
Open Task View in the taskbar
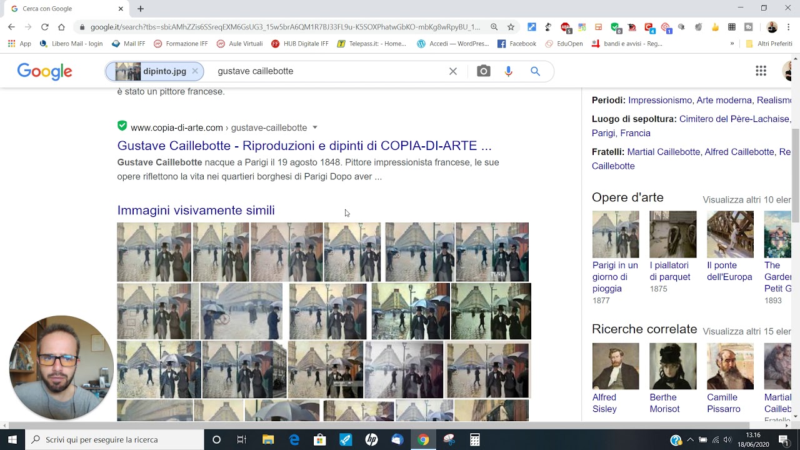(x=242, y=439)
